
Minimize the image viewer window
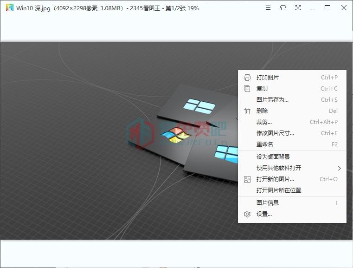click(313, 8)
